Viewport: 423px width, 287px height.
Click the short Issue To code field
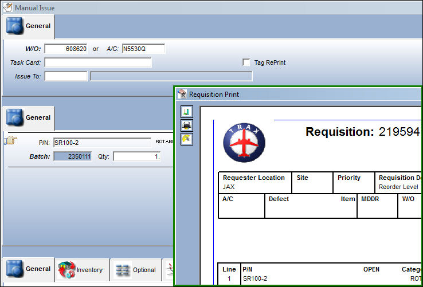(x=66, y=76)
